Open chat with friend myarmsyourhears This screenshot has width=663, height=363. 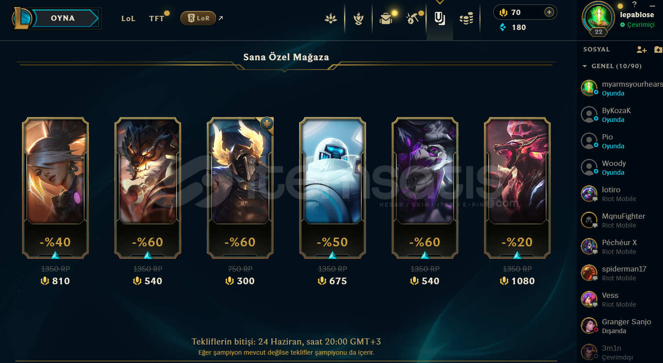click(x=621, y=88)
